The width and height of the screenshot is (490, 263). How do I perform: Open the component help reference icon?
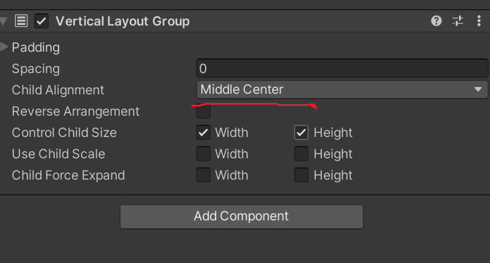pos(436,21)
